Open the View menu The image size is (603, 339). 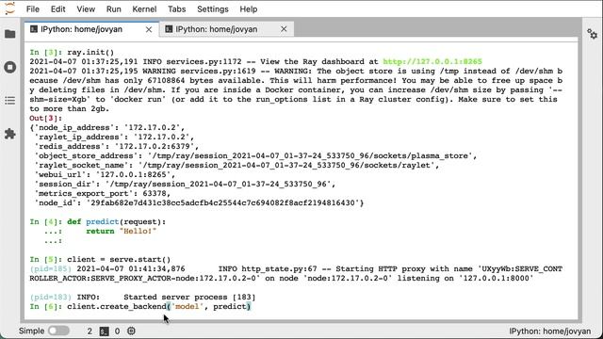coord(86,9)
